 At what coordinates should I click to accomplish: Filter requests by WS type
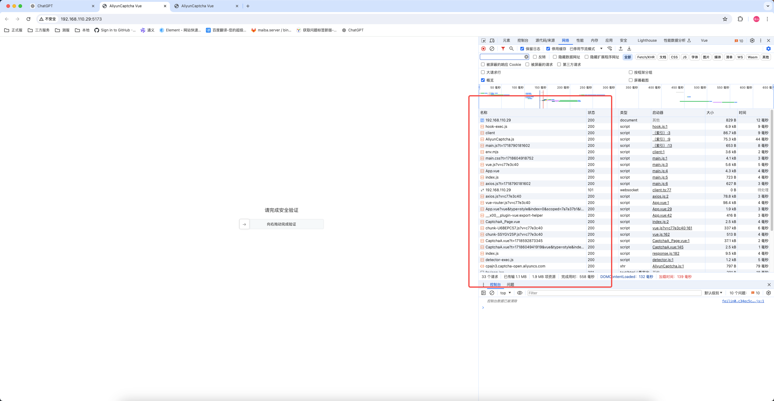740,57
